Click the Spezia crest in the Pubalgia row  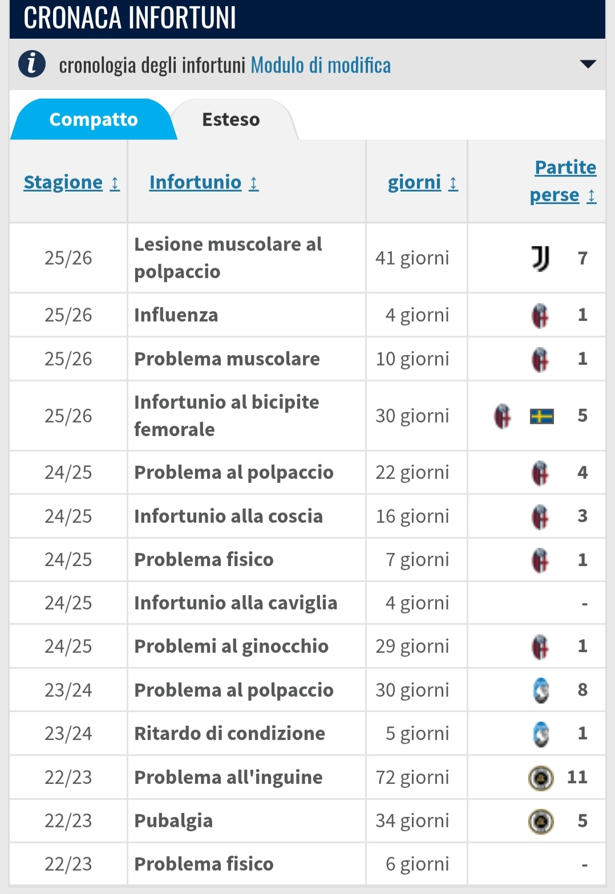point(541,822)
